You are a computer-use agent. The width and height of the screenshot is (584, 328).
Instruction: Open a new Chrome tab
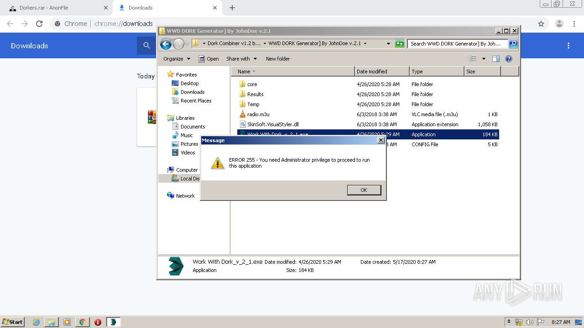coord(232,8)
